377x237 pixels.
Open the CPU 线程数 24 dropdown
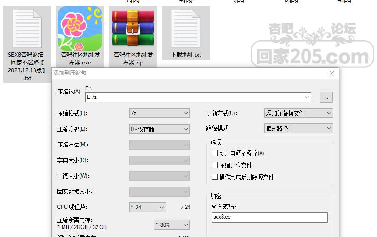click(x=148, y=207)
